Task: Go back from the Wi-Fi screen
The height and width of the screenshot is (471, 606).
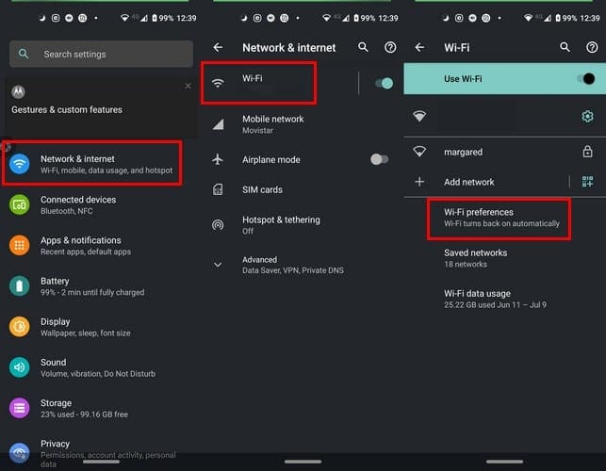Action: pyautogui.click(x=419, y=47)
